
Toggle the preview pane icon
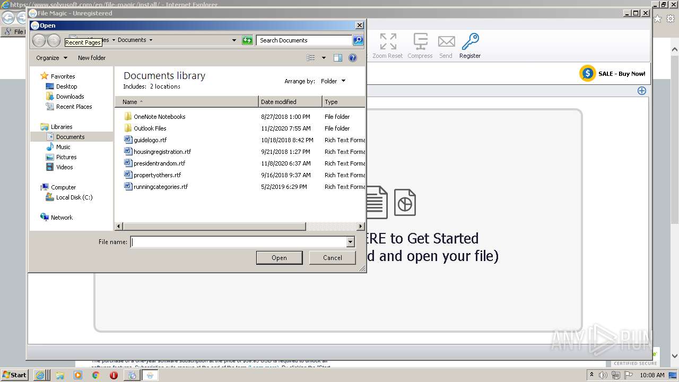[x=338, y=58]
